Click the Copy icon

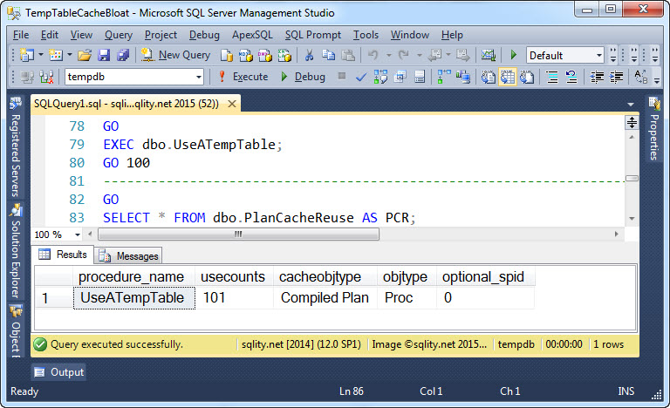[x=329, y=55]
